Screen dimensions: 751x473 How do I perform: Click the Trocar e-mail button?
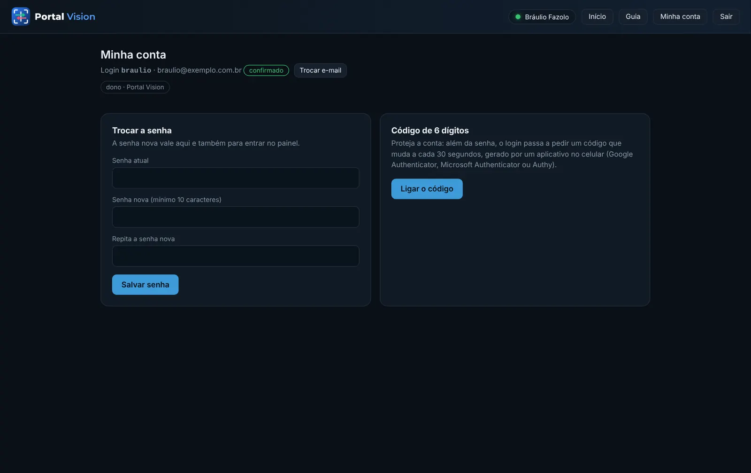pos(320,70)
